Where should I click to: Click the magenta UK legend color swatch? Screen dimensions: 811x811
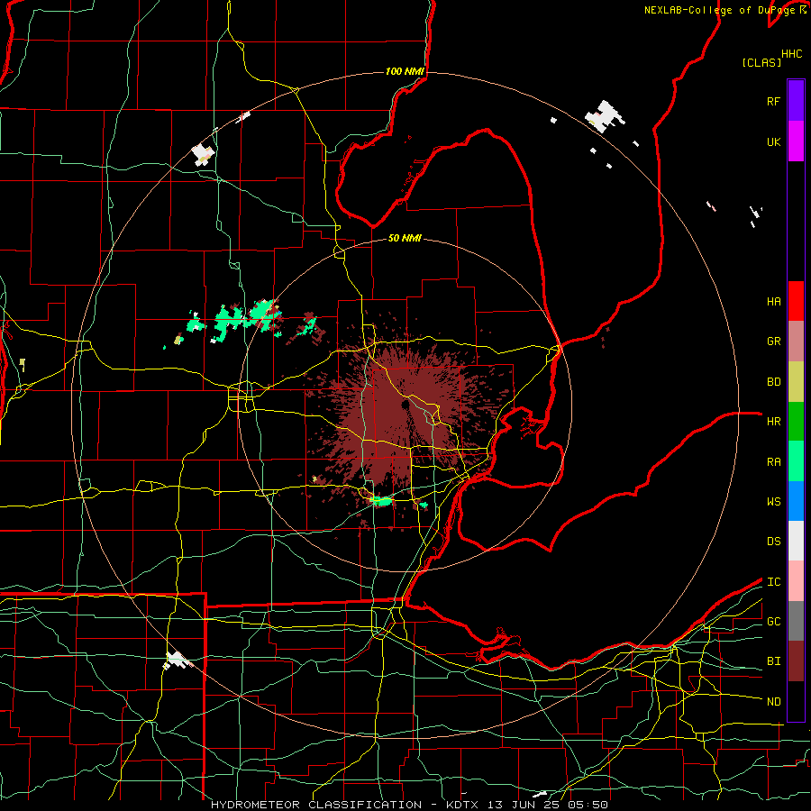pos(796,141)
